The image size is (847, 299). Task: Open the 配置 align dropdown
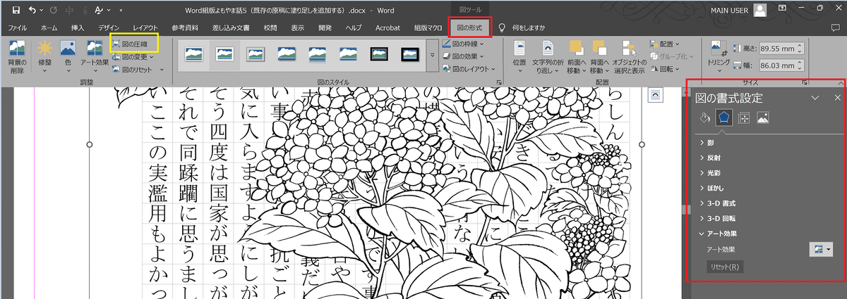tap(665, 44)
